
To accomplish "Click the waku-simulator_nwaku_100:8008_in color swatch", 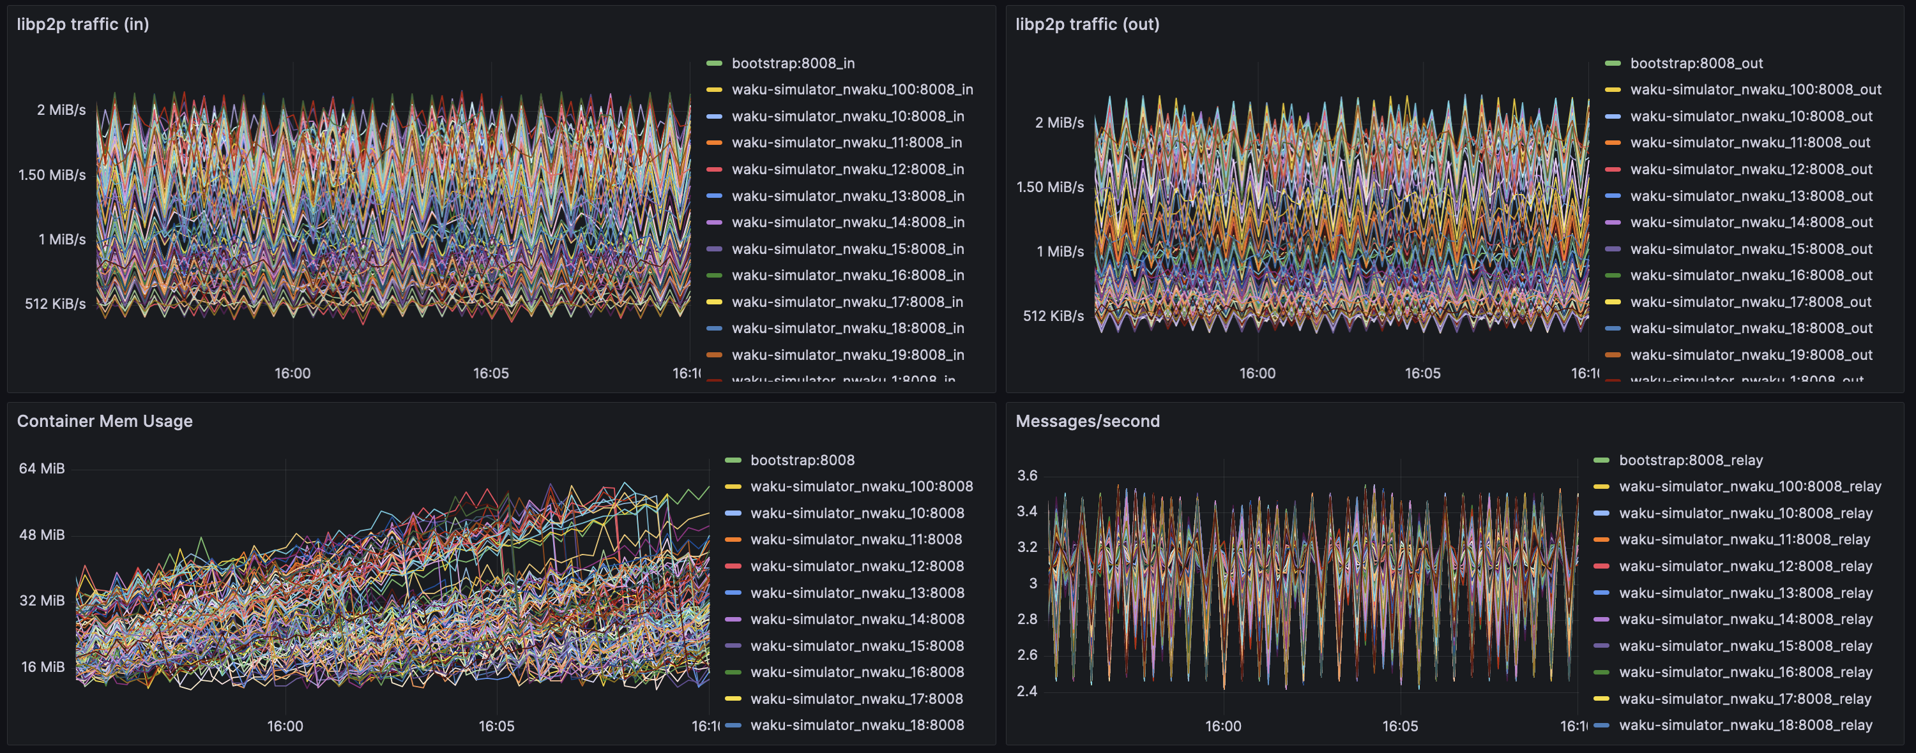I will (714, 90).
